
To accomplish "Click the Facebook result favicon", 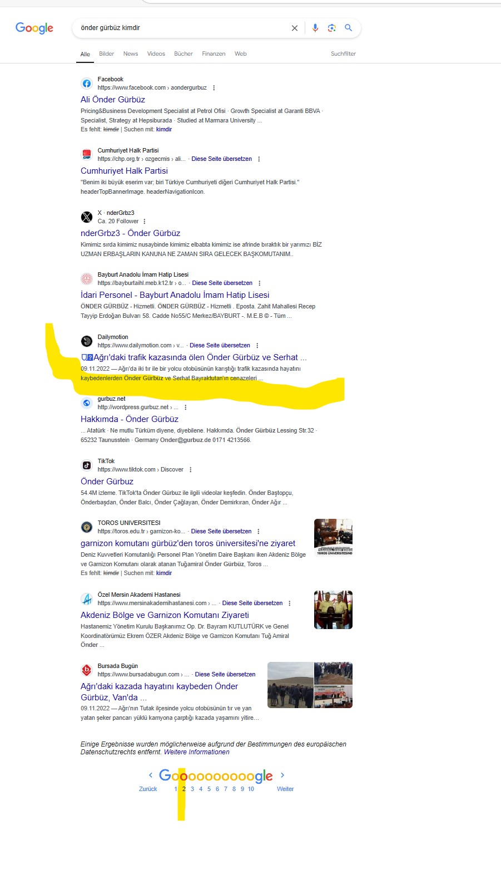I will point(87,84).
